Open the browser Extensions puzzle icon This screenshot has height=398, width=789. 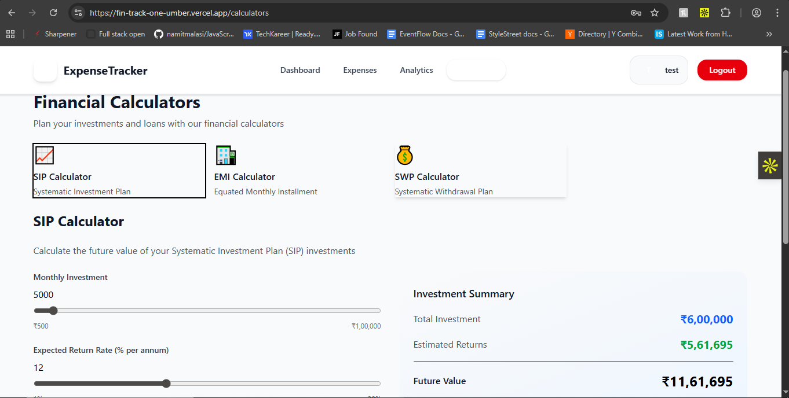(x=725, y=13)
